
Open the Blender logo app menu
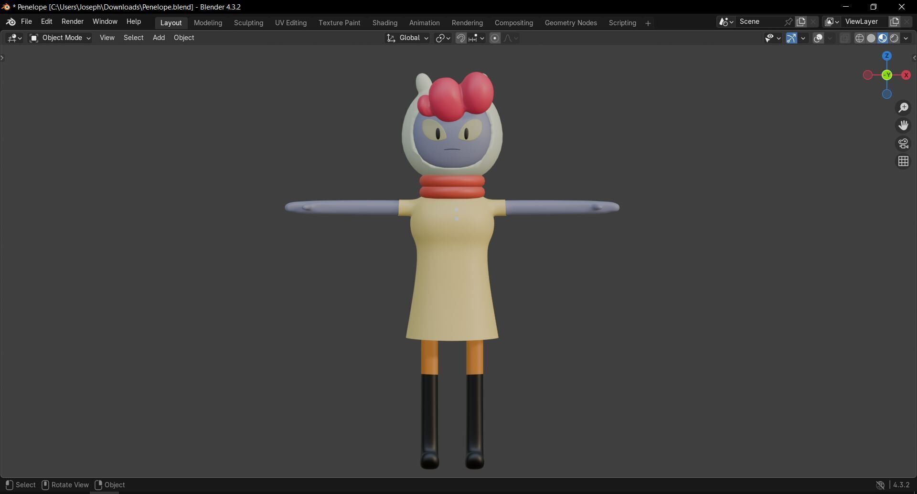(x=11, y=22)
